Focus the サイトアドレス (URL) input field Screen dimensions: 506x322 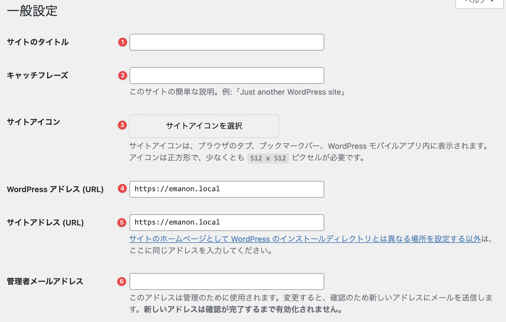227,223
